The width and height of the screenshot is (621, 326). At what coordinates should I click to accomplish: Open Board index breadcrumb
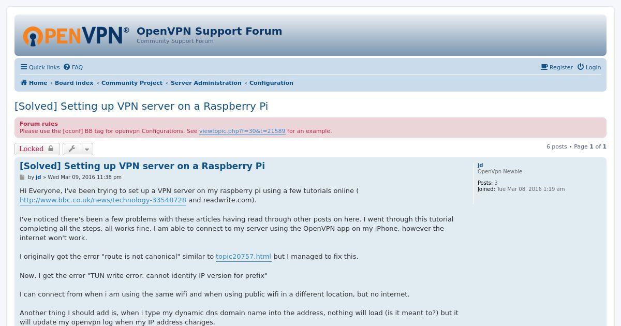point(74,83)
